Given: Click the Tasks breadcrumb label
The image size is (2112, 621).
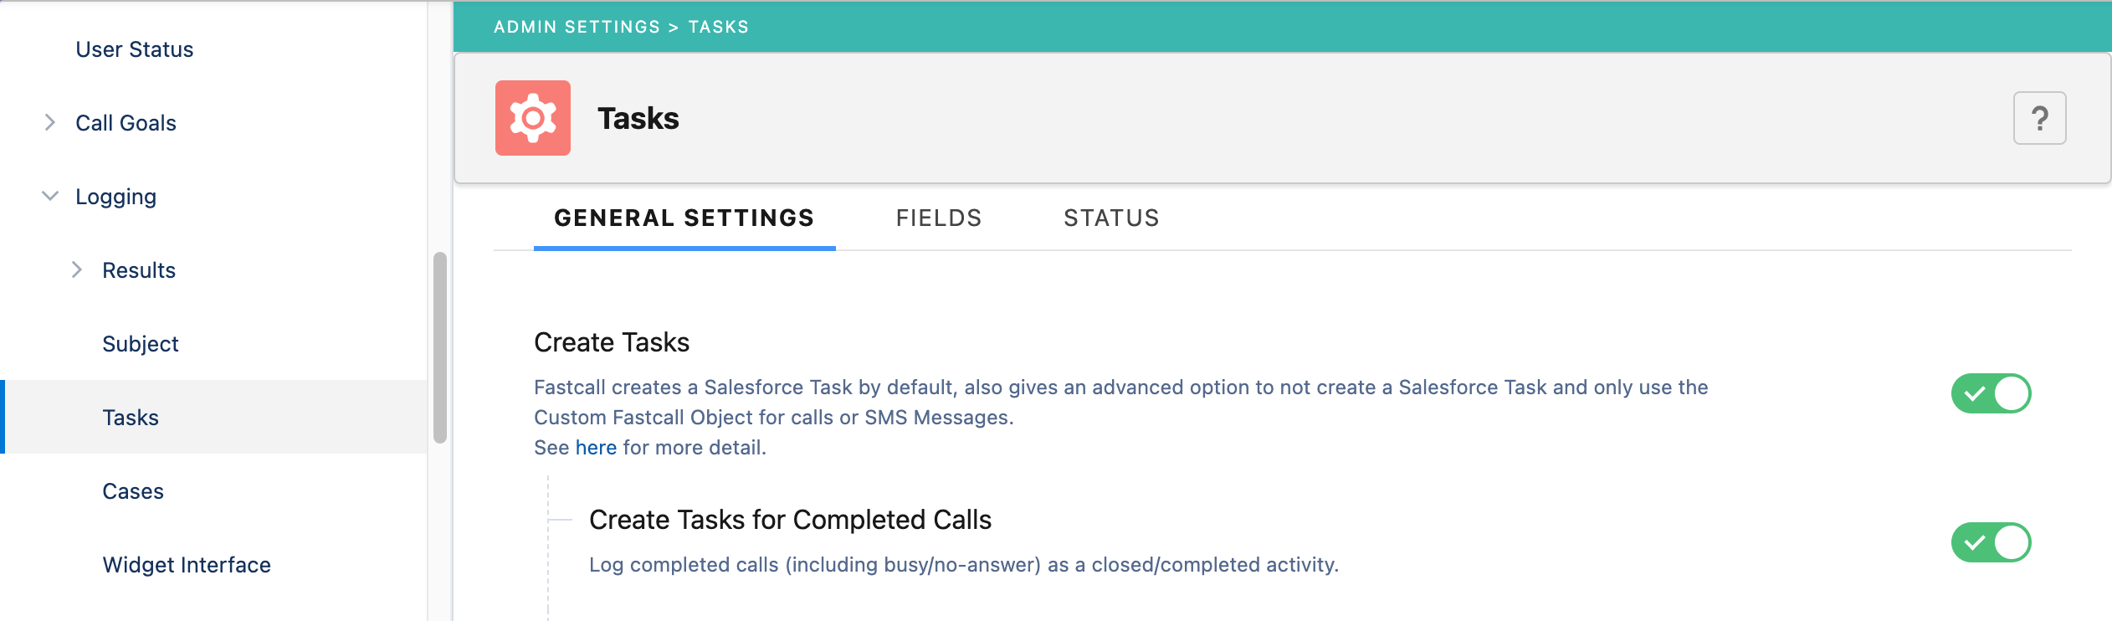Looking at the screenshot, I should pos(718,27).
